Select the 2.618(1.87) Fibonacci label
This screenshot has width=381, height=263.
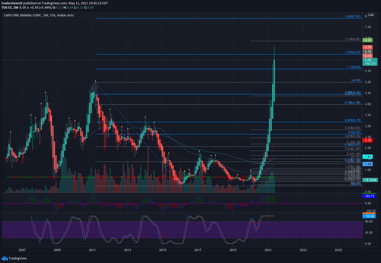tap(353, 149)
